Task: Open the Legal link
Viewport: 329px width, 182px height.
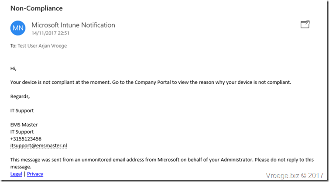Action: pos(16,174)
